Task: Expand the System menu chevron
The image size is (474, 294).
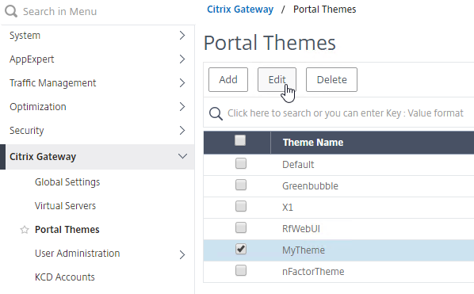Action: pyautogui.click(x=182, y=36)
